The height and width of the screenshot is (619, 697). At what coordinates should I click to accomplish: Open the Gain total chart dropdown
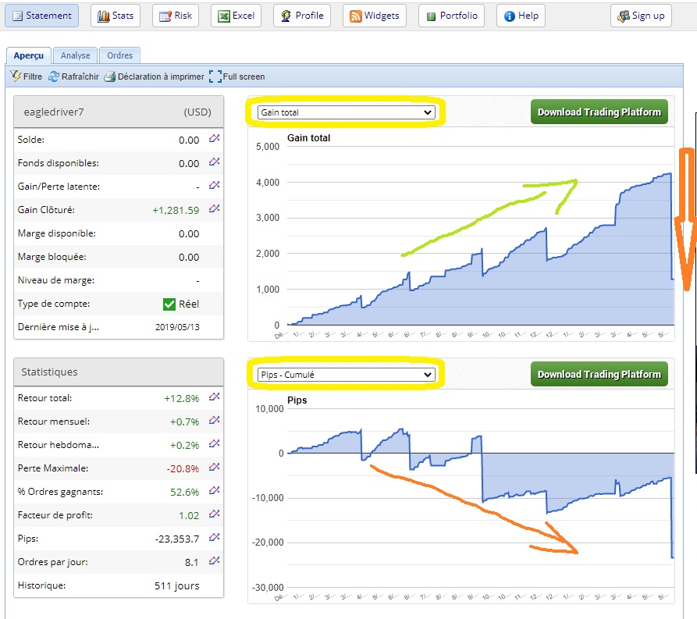pyautogui.click(x=347, y=112)
